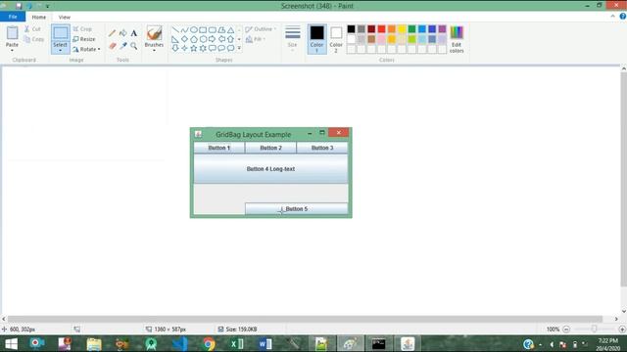Select the Pencil tool
This screenshot has width=627, height=352.
coord(113,33)
